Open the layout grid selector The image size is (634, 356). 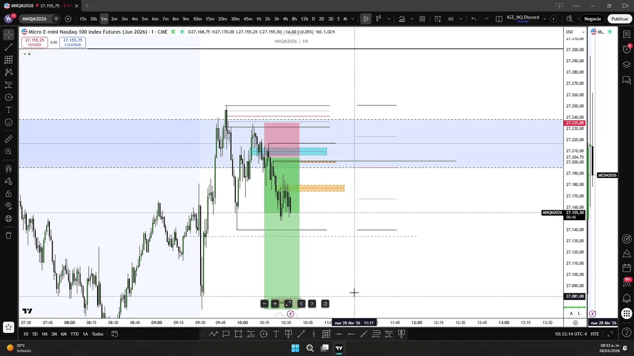(422, 19)
